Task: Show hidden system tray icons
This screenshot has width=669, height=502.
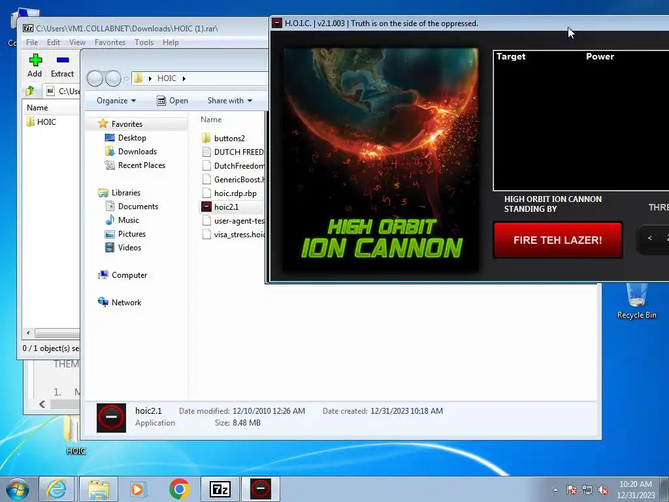Action: point(555,490)
